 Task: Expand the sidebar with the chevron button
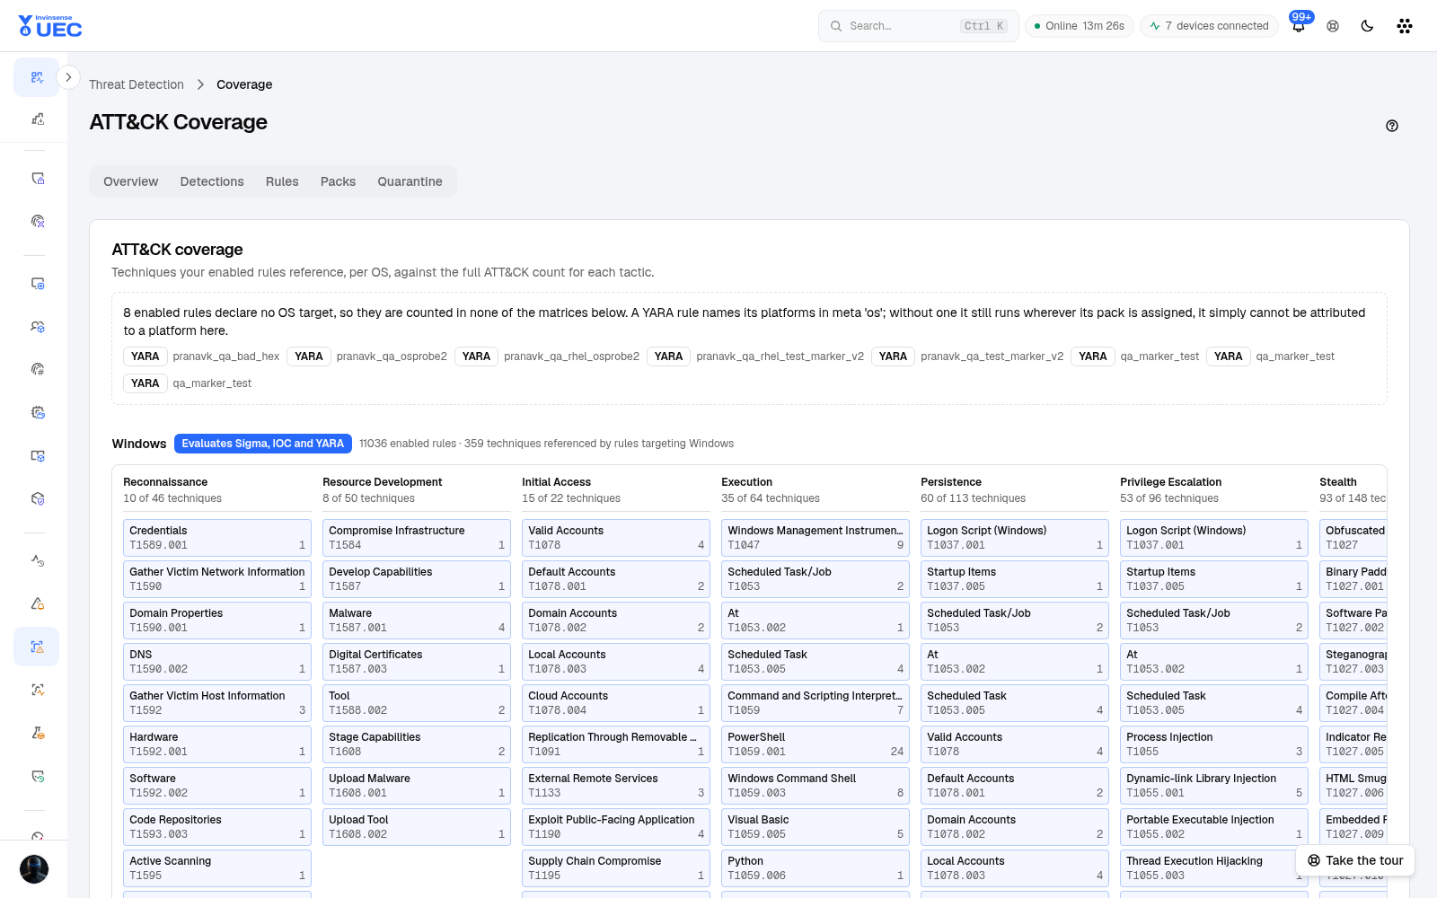[x=68, y=77]
